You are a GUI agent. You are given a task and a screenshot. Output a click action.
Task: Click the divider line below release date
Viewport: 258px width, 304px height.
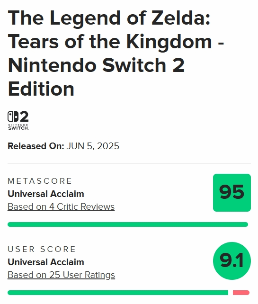click(x=129, y=163)
